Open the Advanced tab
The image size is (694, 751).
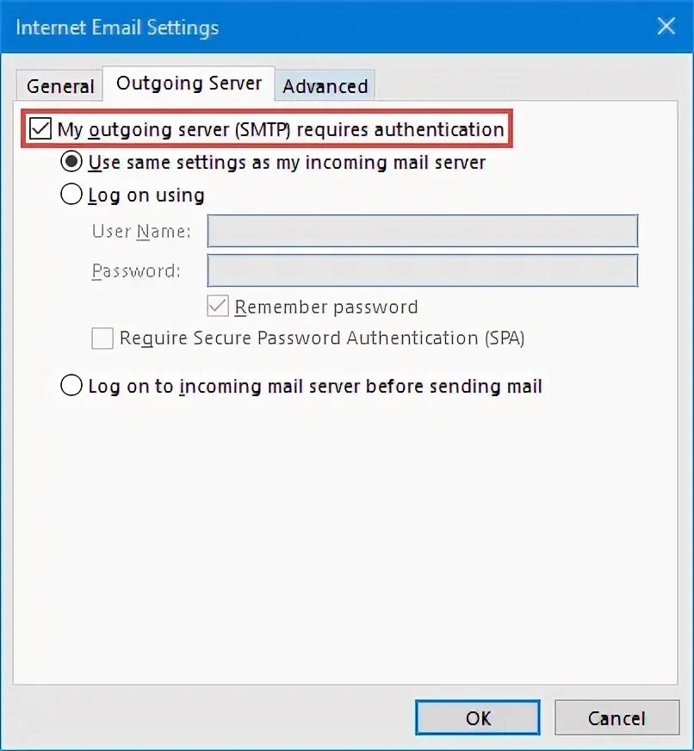tap(325, 86)
